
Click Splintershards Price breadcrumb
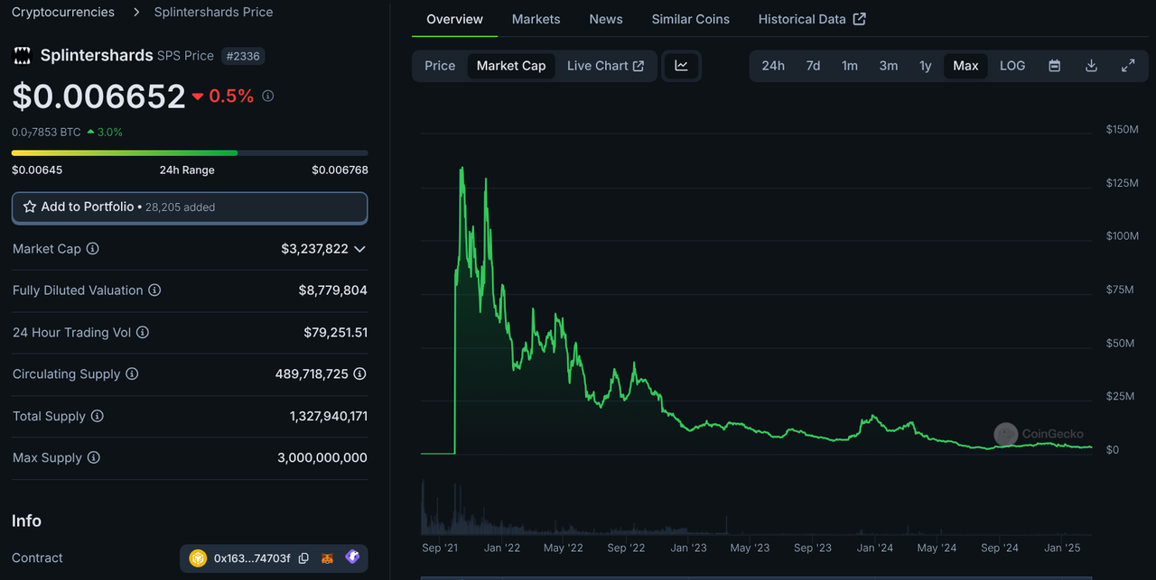213,12
